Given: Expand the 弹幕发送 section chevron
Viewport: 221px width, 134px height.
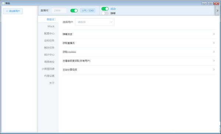Looking at the screenshot, I should point(214,34).
